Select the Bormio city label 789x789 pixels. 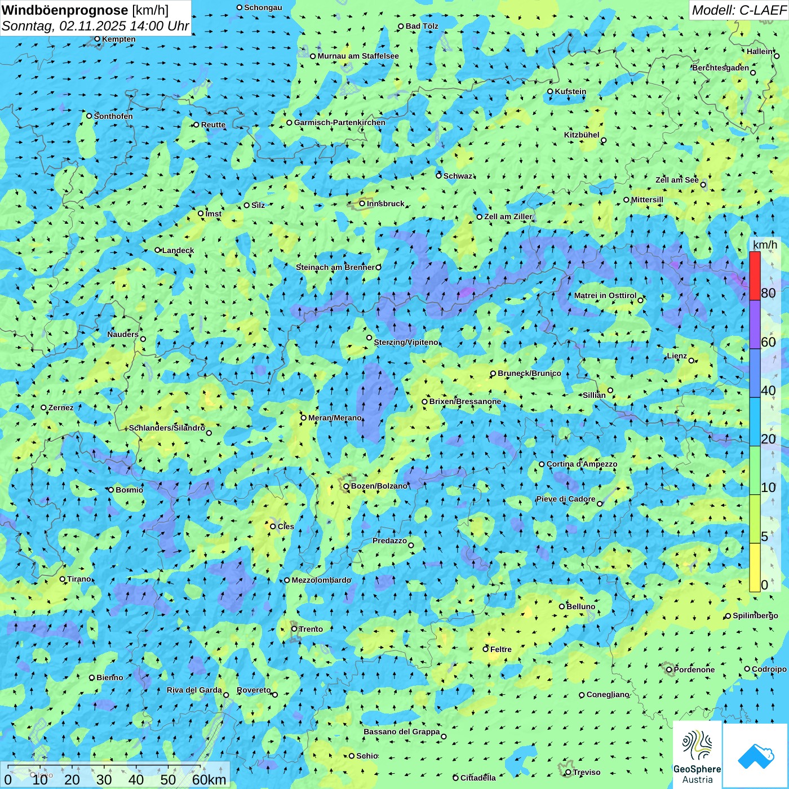pyautogui.click(x=129, y=490)
